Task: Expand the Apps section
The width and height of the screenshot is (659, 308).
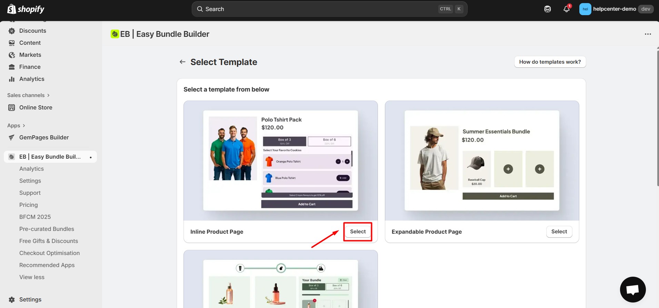Action: (16, 126)
